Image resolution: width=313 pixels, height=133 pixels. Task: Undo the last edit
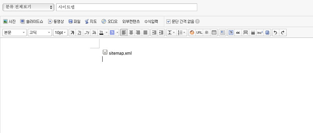[276, 32]
